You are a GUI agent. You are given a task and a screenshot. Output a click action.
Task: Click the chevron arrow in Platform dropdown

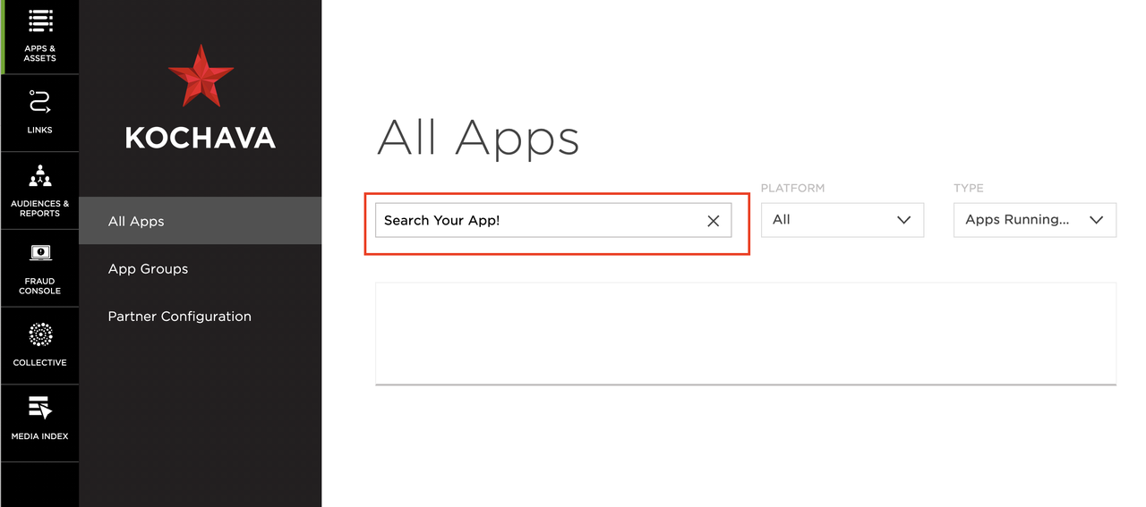pos(903,220)
